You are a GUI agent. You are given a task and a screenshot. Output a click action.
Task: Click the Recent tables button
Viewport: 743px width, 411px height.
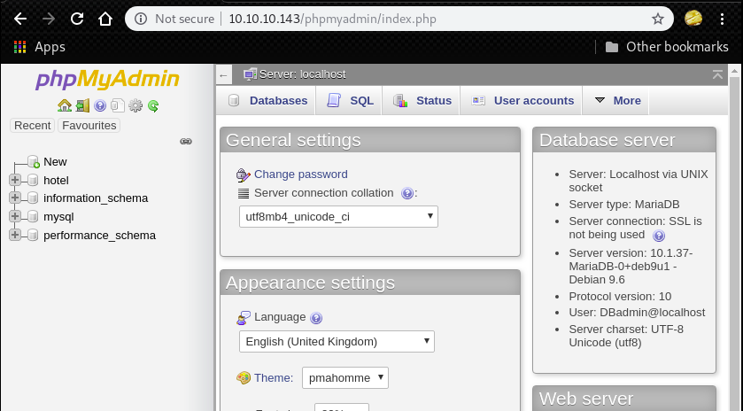pyautogui.click(x=33, y=126)
